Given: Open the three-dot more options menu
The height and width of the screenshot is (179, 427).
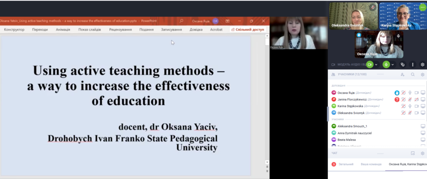Looking at the screenshot, I should click(x=413, y=65).
